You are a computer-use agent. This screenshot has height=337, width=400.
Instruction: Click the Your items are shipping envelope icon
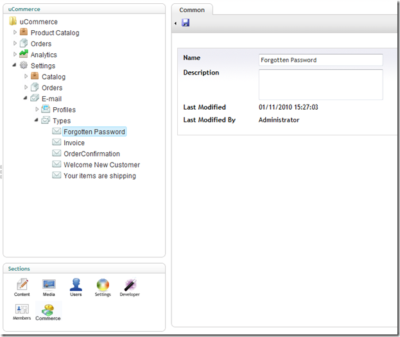pyautogui.click(x=57, y=175)
